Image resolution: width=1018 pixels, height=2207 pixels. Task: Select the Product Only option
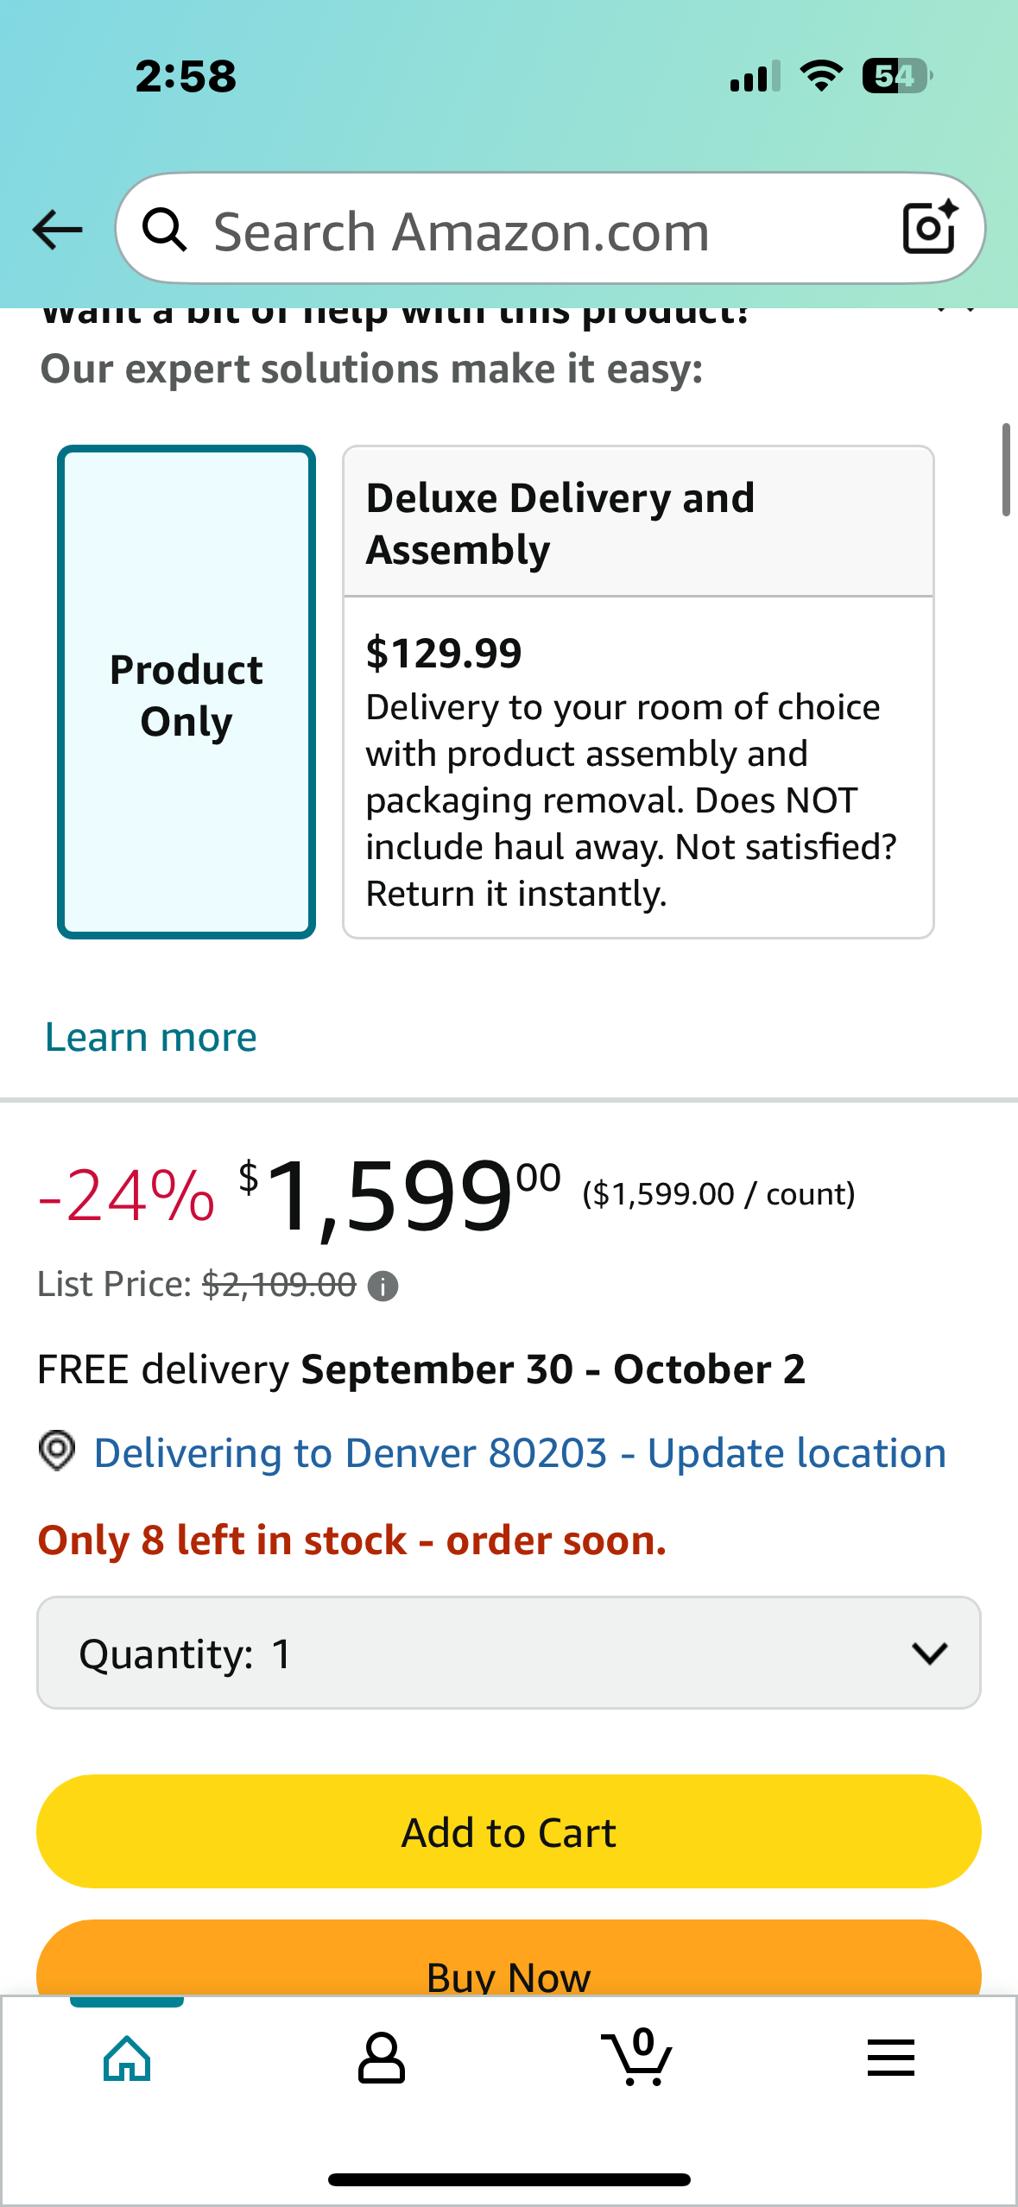point(187,692)
